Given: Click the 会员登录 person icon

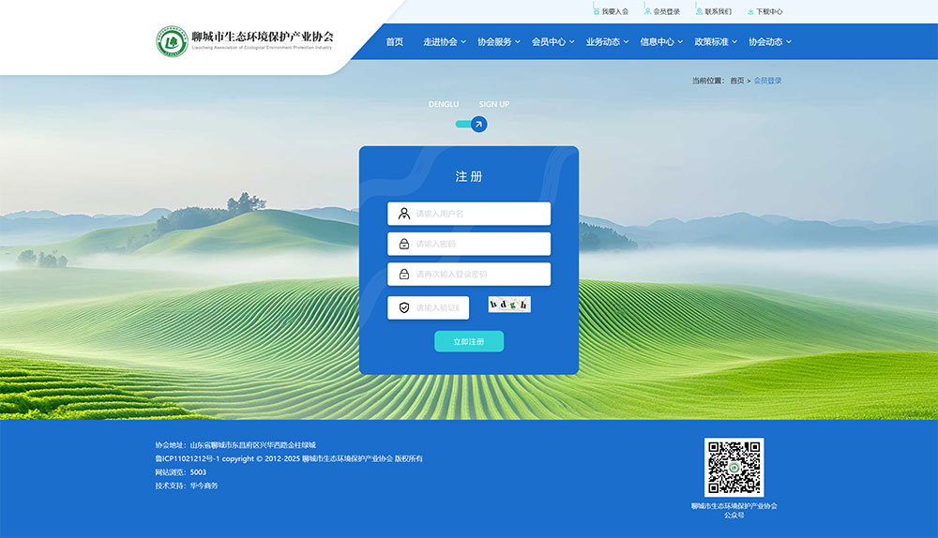Looking at the screenshot, I should (x=647, y=11).
